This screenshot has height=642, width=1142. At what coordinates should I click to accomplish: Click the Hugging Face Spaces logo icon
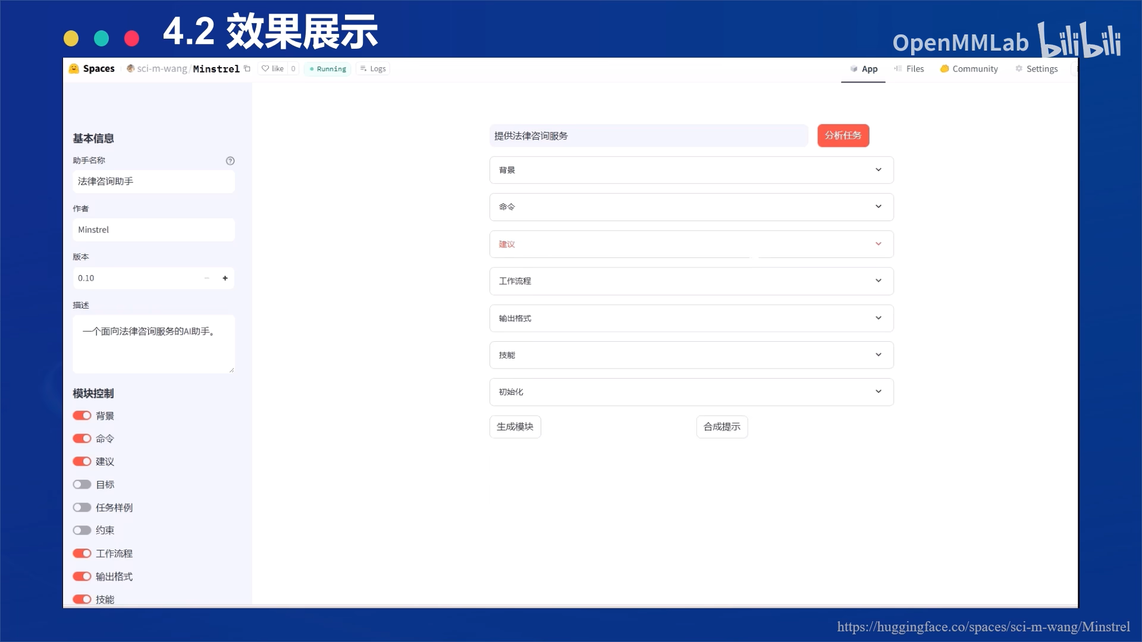pyautogui.click(x=74, y=69)
